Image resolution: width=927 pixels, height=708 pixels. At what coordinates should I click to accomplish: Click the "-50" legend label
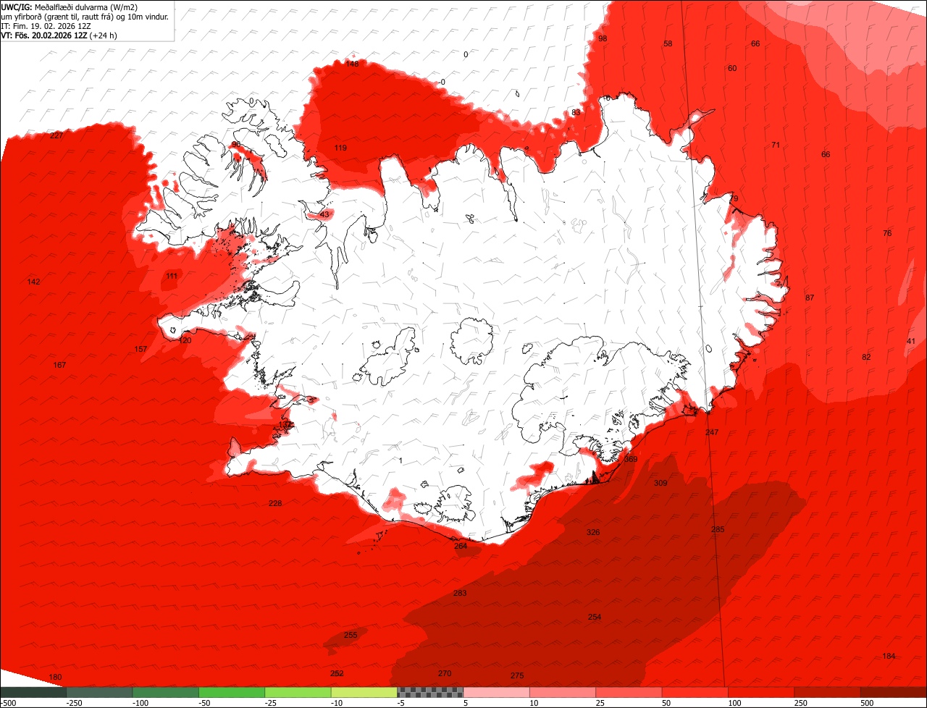coord(206,703)
